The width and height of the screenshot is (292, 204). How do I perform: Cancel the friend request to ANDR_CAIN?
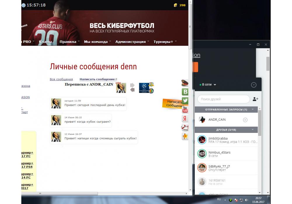245,120
